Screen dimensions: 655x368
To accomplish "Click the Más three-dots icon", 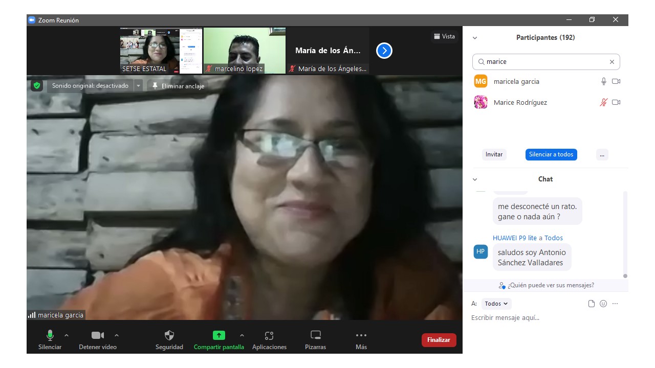I will 361,335.
